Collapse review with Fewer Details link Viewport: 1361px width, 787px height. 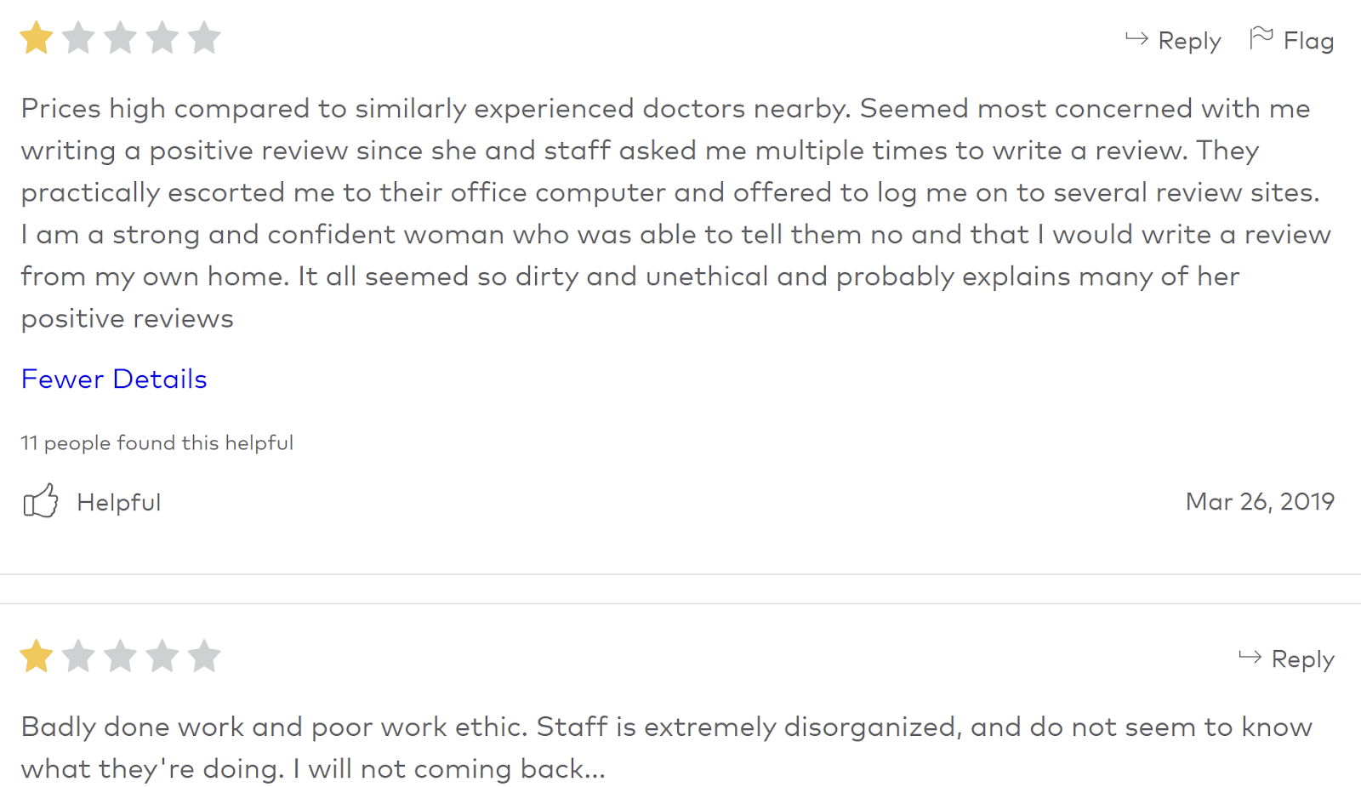(x=114, y=379)
